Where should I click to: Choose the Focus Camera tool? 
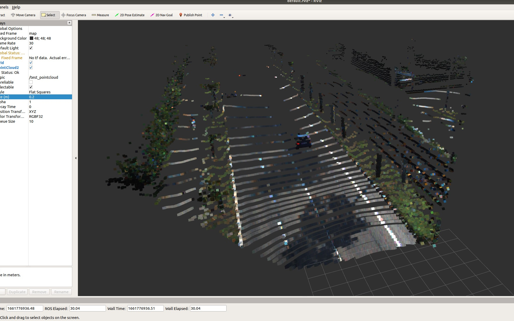coord(74,15)
